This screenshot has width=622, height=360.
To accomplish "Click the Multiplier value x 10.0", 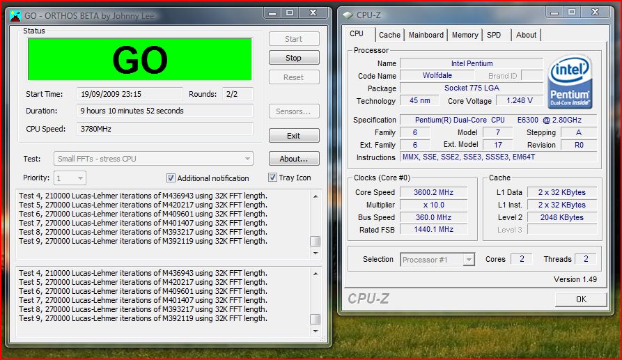I will click(x=433, y=205).
